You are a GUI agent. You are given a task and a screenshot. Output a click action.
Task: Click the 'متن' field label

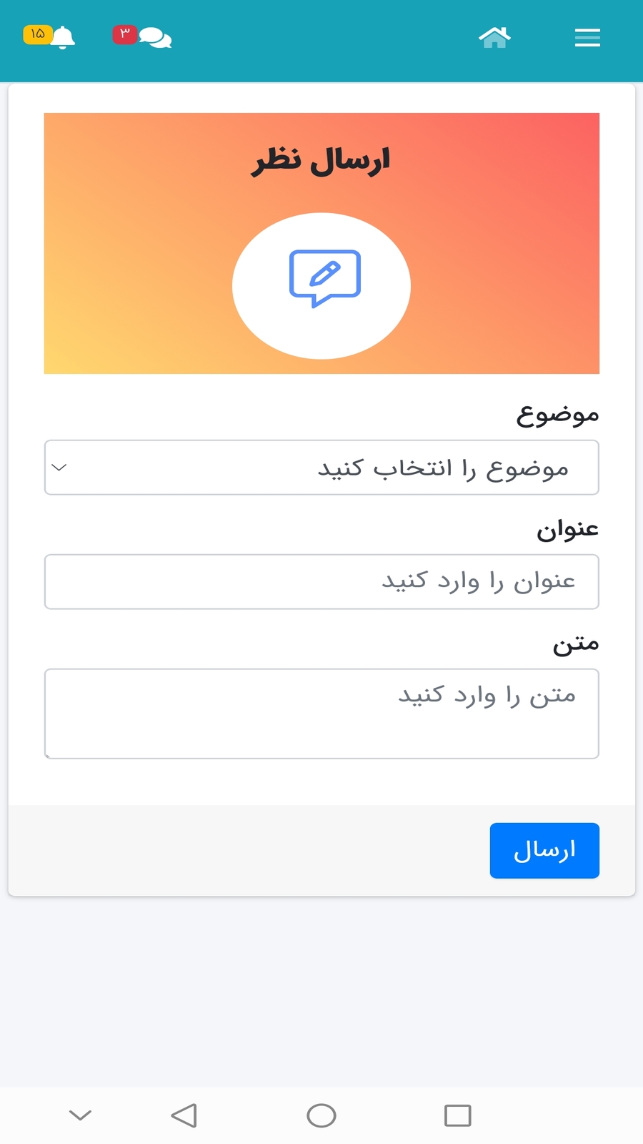tap(575, 643)
